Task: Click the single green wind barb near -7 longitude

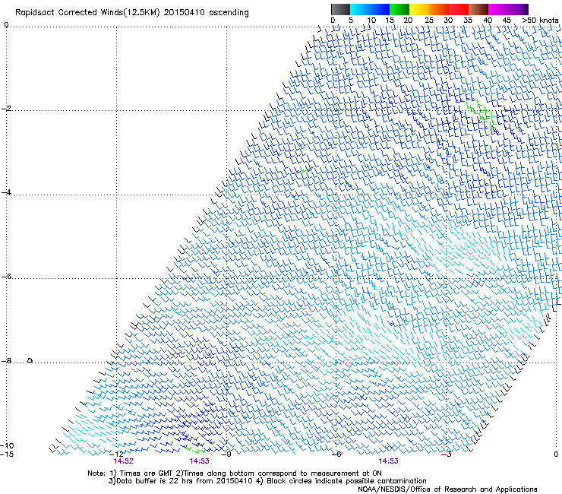Action: [303, 169]
